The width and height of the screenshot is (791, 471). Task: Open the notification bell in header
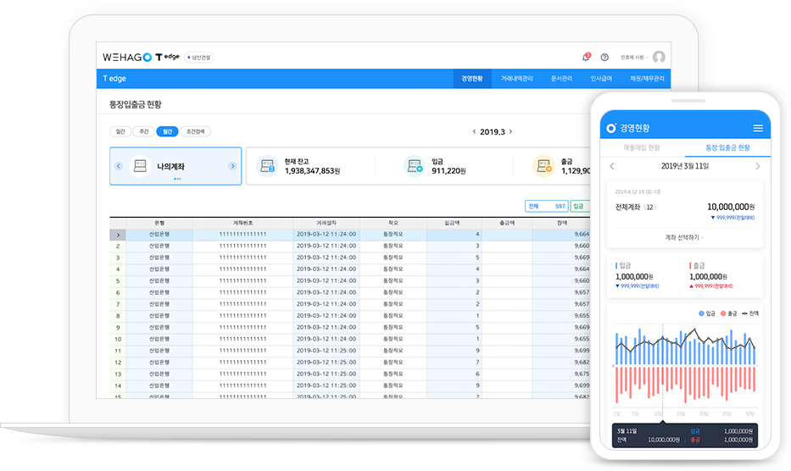click(x=586, y=57)
